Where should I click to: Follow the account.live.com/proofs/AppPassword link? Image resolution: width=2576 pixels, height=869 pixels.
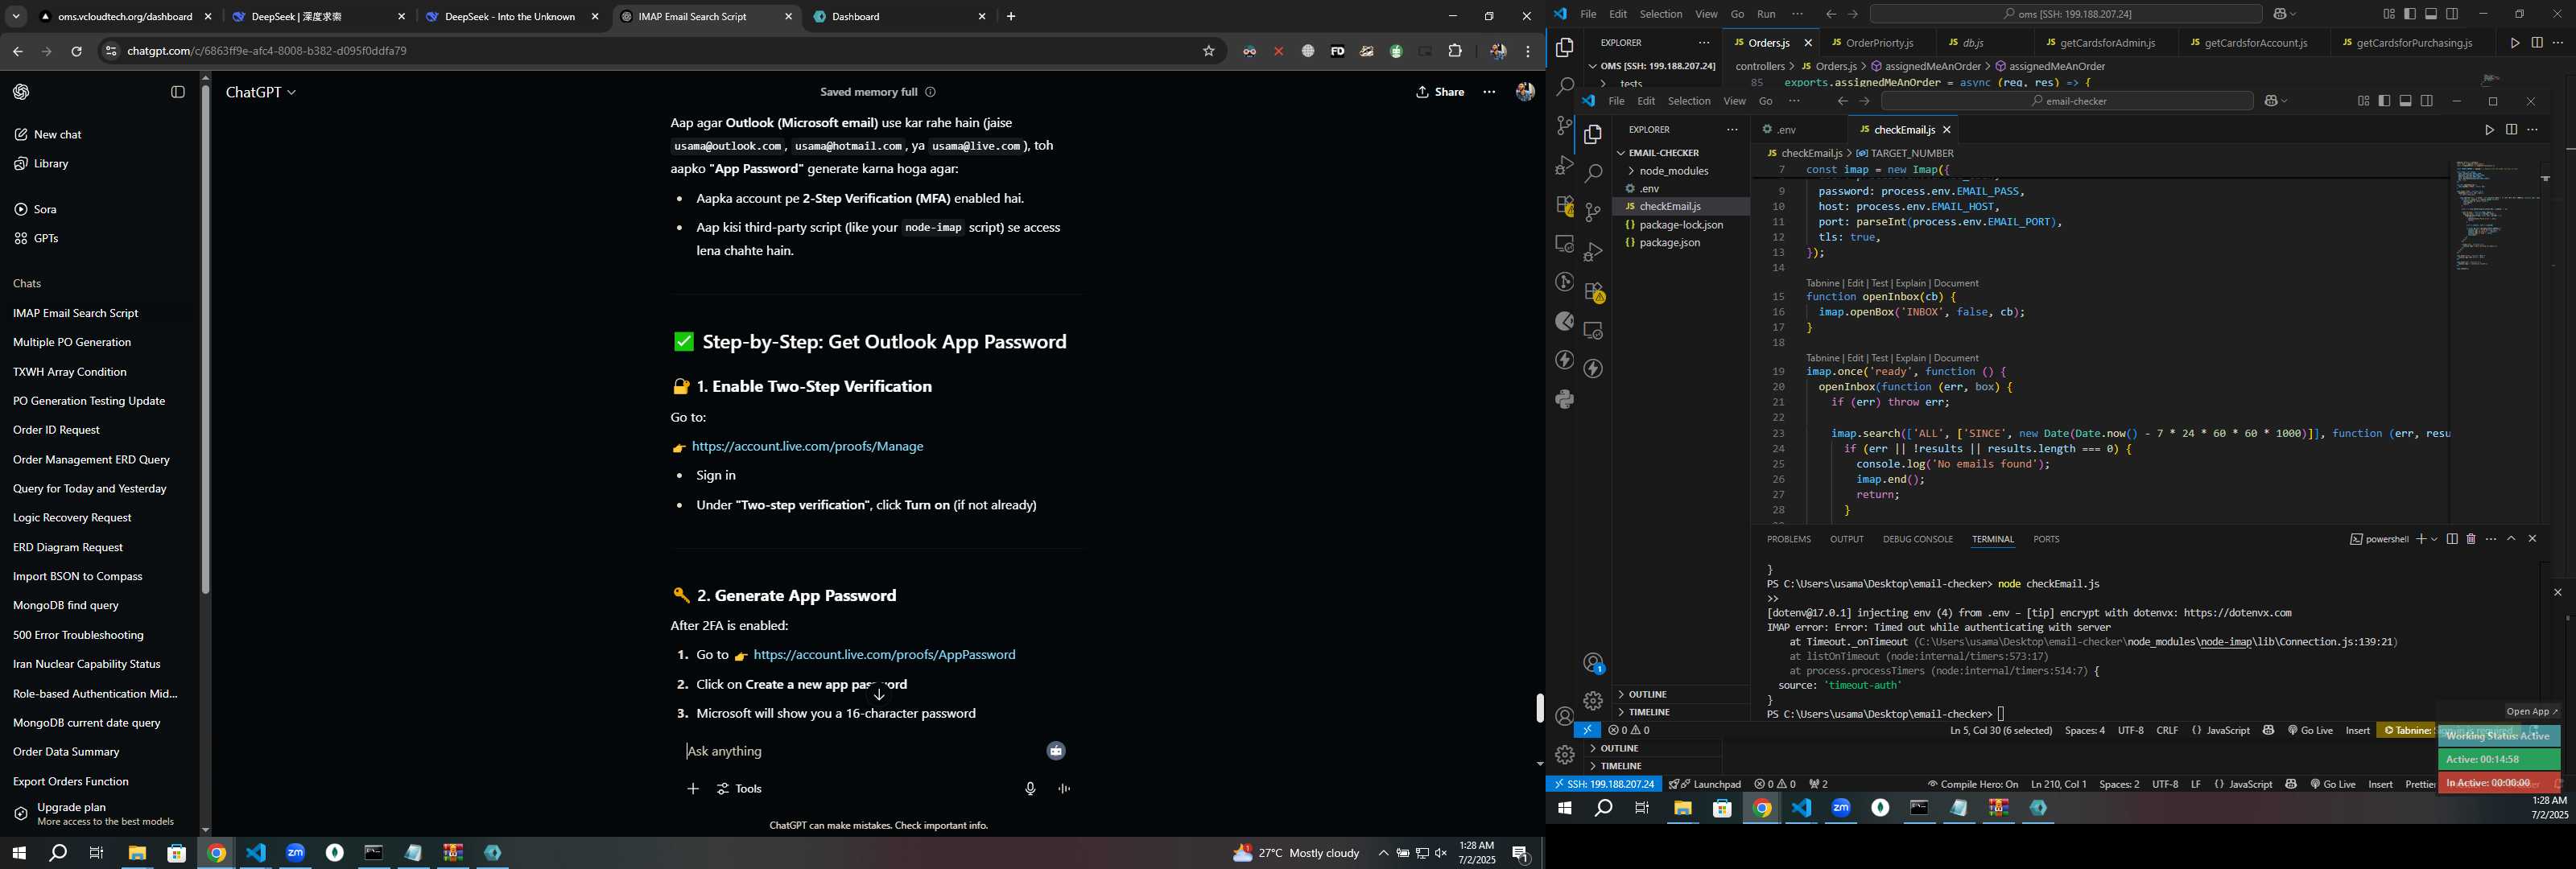coord(884,654)
